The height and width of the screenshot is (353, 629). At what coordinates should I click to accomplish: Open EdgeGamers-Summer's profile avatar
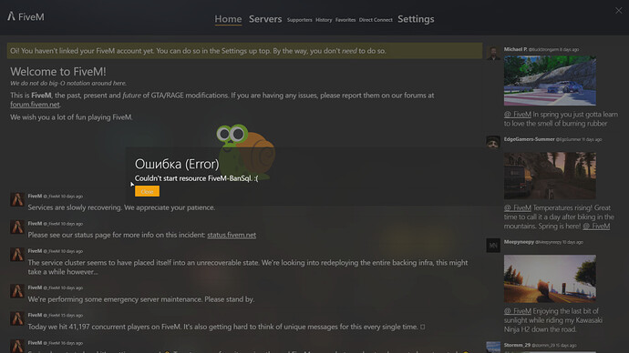click(x=493, y=143)
